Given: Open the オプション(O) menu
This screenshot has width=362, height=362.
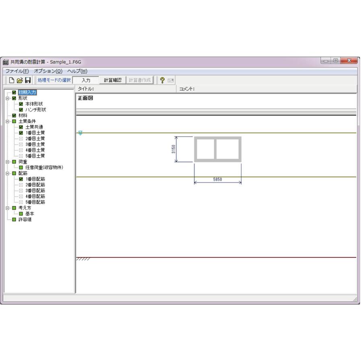Looking at the screenshot, I should 48,71.
